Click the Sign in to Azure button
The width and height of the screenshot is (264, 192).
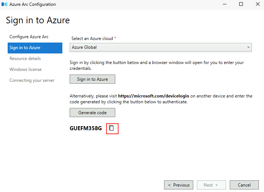[92, 79]
